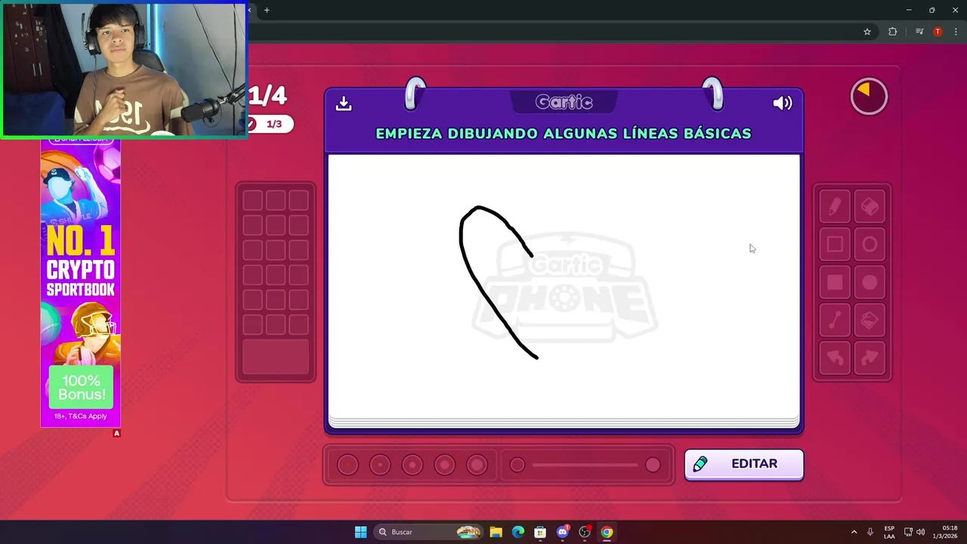
Task: Click the round countdown timer
Action: 869,96
